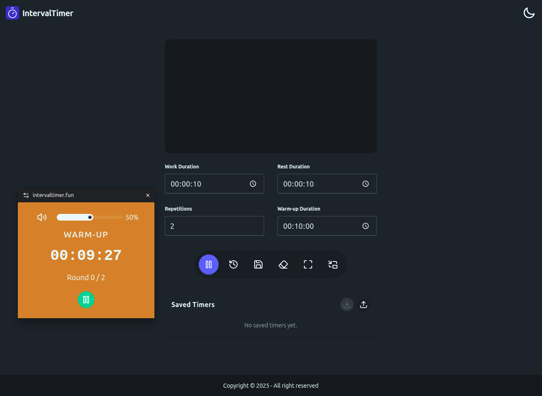This screenshot has height=396, width=542.
Task: Click the Saved Timers heading
Action: coord(193,304)
